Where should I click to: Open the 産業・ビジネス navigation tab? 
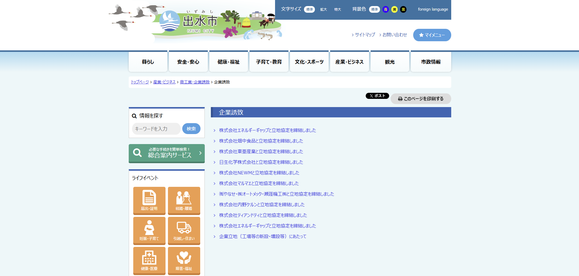(x=350, y=62)
